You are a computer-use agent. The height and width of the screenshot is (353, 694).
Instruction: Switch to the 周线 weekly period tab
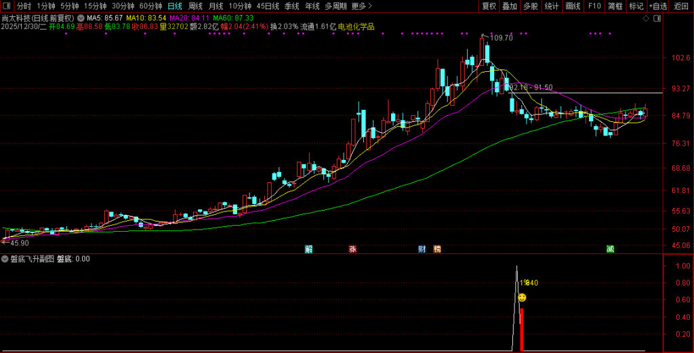click(x=196, y=6)
